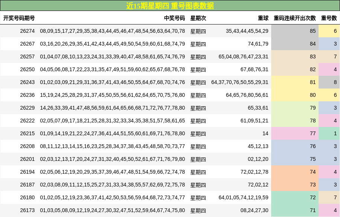Click repeat balls 65,04,08,76,47,23,31
Image resolution: width=340 pixels, height=217 pixels.
tap(243, 57)
